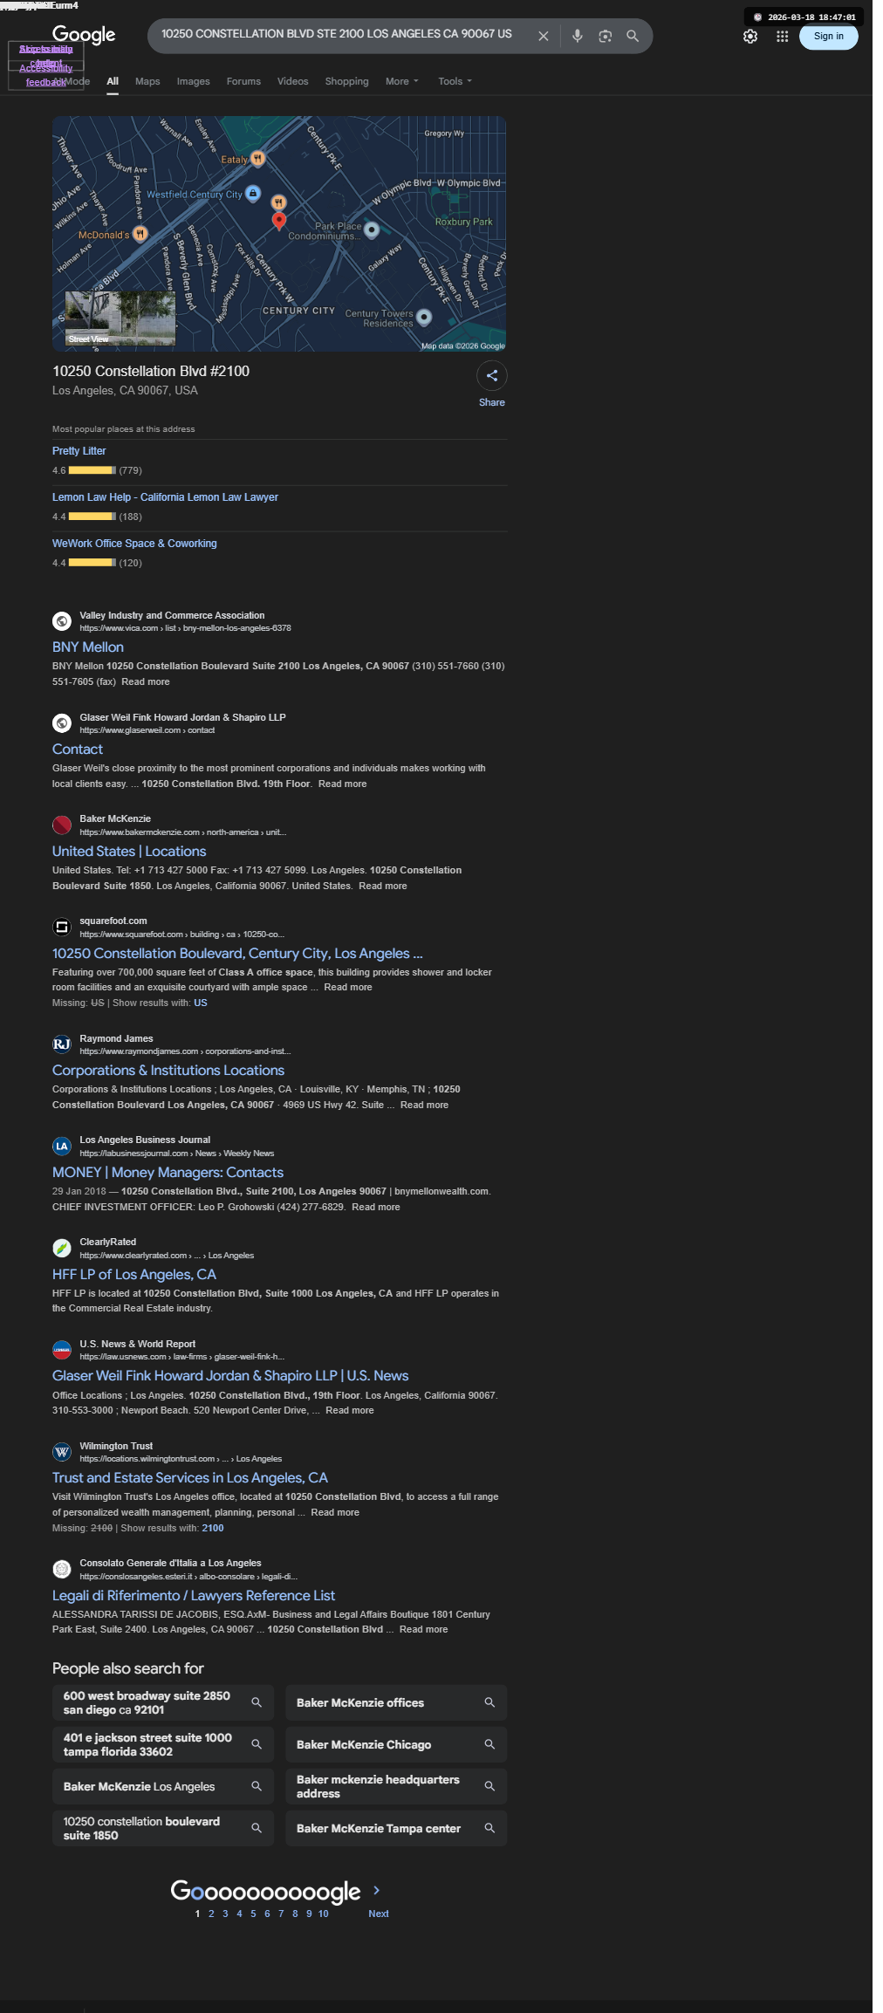The height and width of the screenshot is (2013, 883).
Task: Select Eataly restaurant marker on map
Action: coord(257,159)
